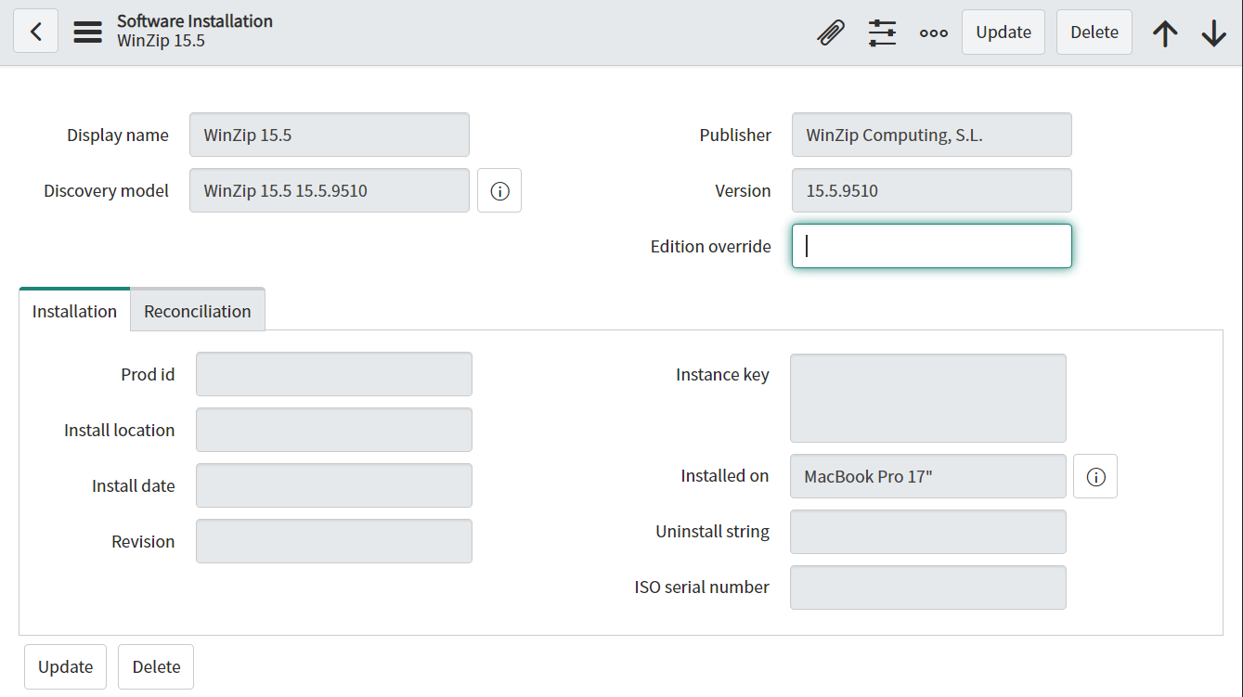Viewport: 1243px width, 697px height.
Task: Click the more options ellipsis icon
Action: coord(933,32)
